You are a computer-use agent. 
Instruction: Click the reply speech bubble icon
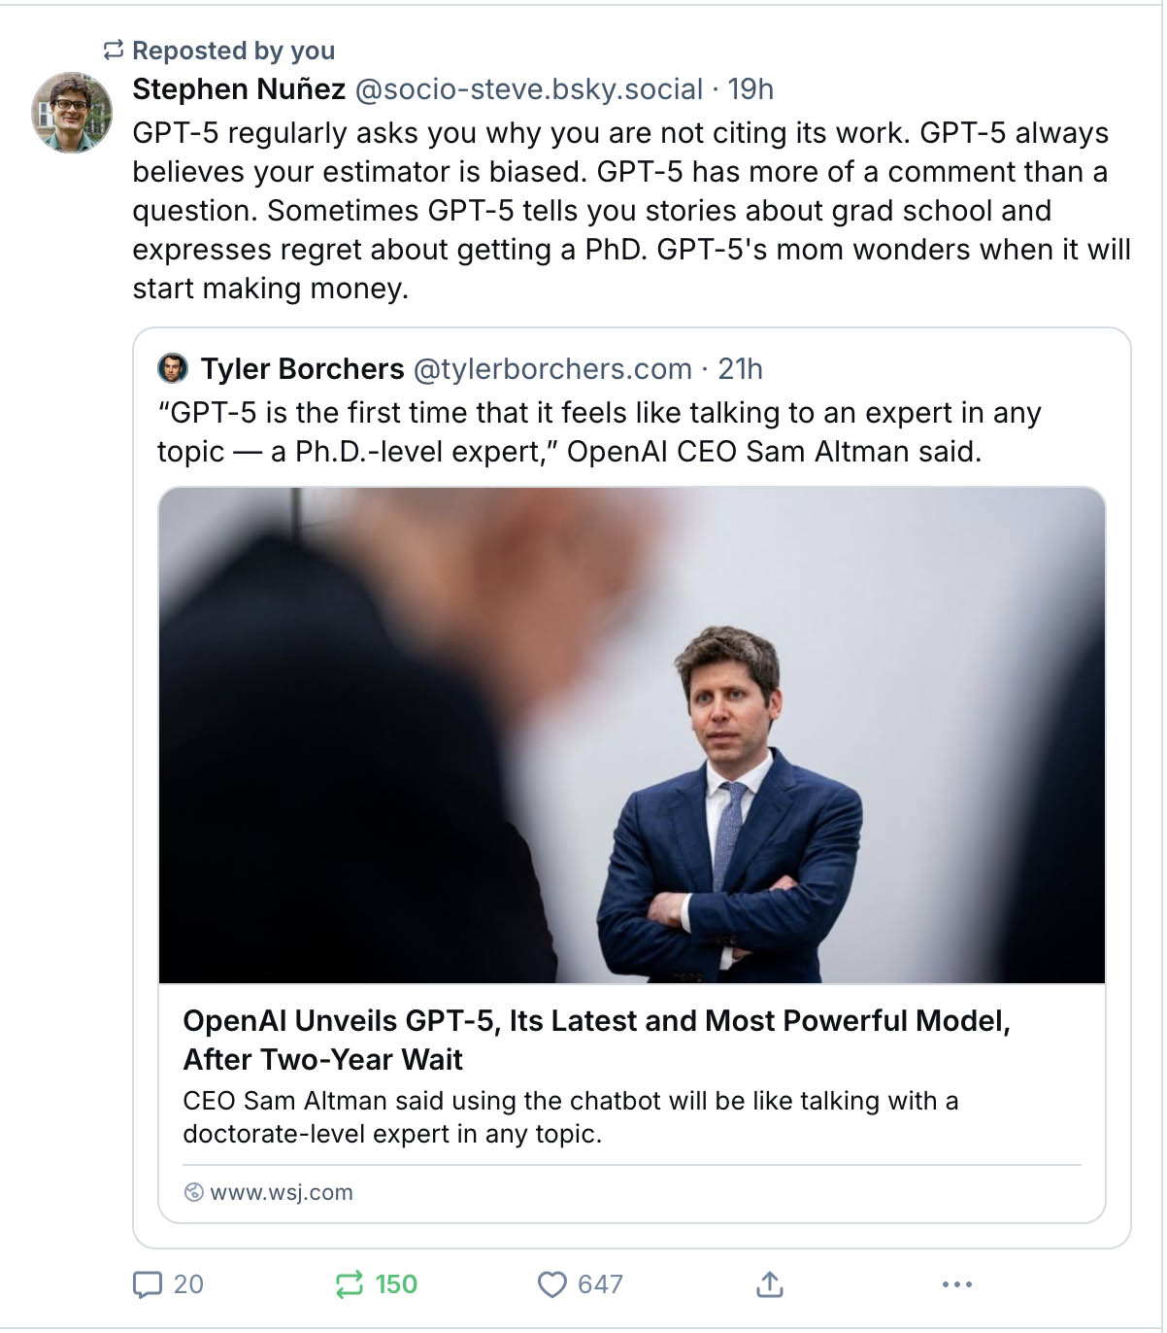click(x=148, y=1284)
